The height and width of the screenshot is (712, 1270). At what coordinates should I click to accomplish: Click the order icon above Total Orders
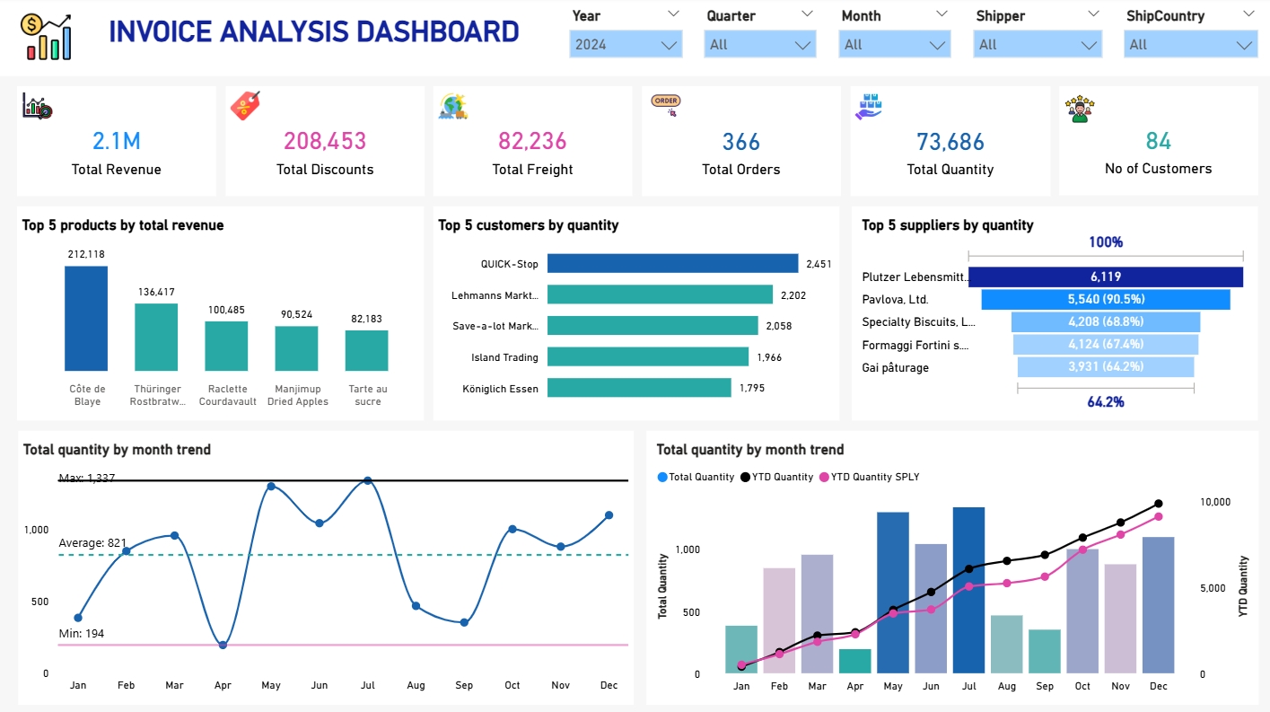click(666, 105)
